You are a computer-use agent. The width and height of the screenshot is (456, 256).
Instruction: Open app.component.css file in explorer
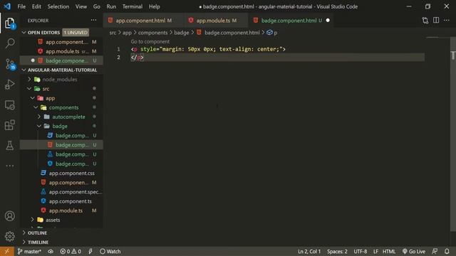pyautogui.click(x=62, y=173)
